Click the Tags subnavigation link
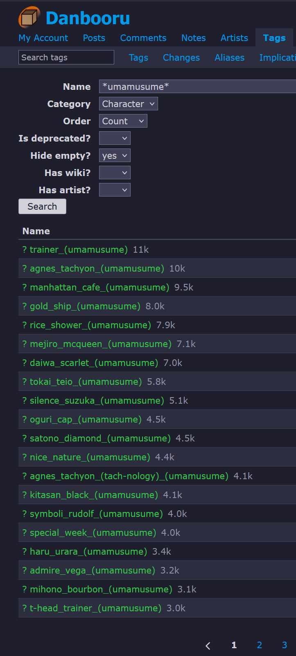The image size is (296, 656). pos(138,57)
